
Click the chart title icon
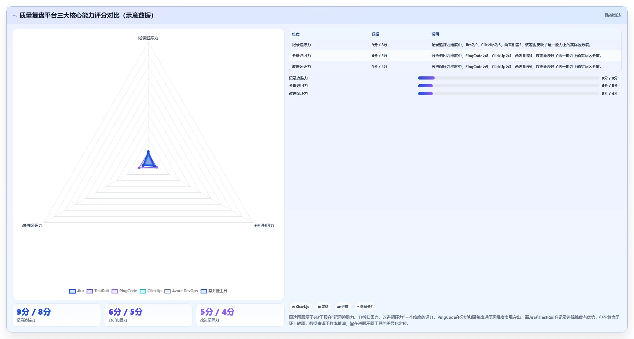click(x=15, y=16)
